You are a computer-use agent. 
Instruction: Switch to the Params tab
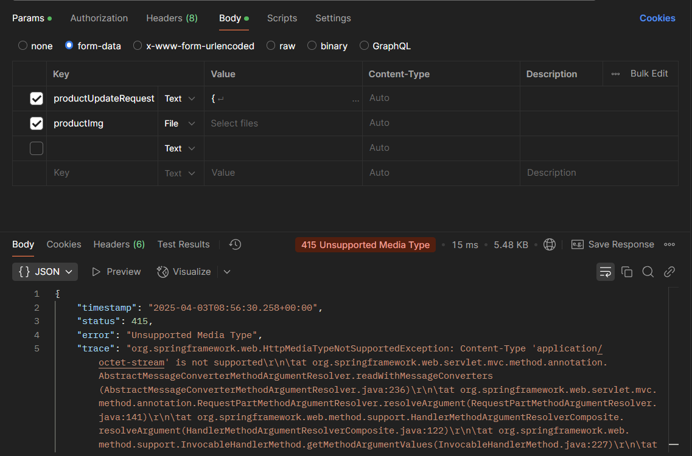[32, 18]
